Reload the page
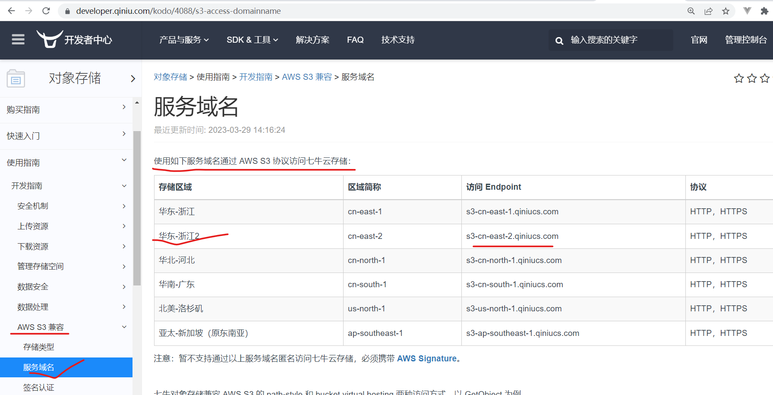Screen dimensions: 773x395 pos(46,11)
